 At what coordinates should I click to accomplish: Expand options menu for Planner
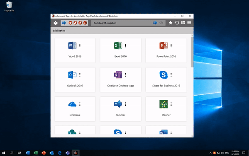(171, 104)
